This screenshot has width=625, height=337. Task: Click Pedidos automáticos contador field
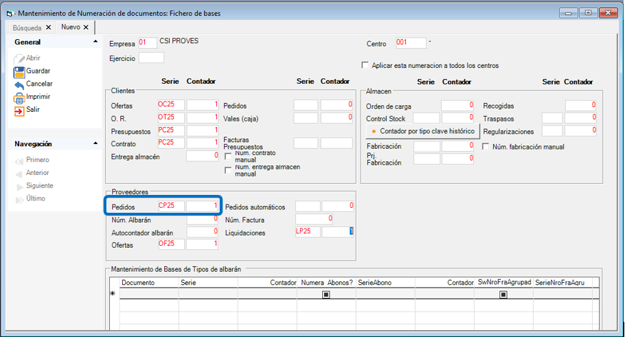tap(338, 207)
